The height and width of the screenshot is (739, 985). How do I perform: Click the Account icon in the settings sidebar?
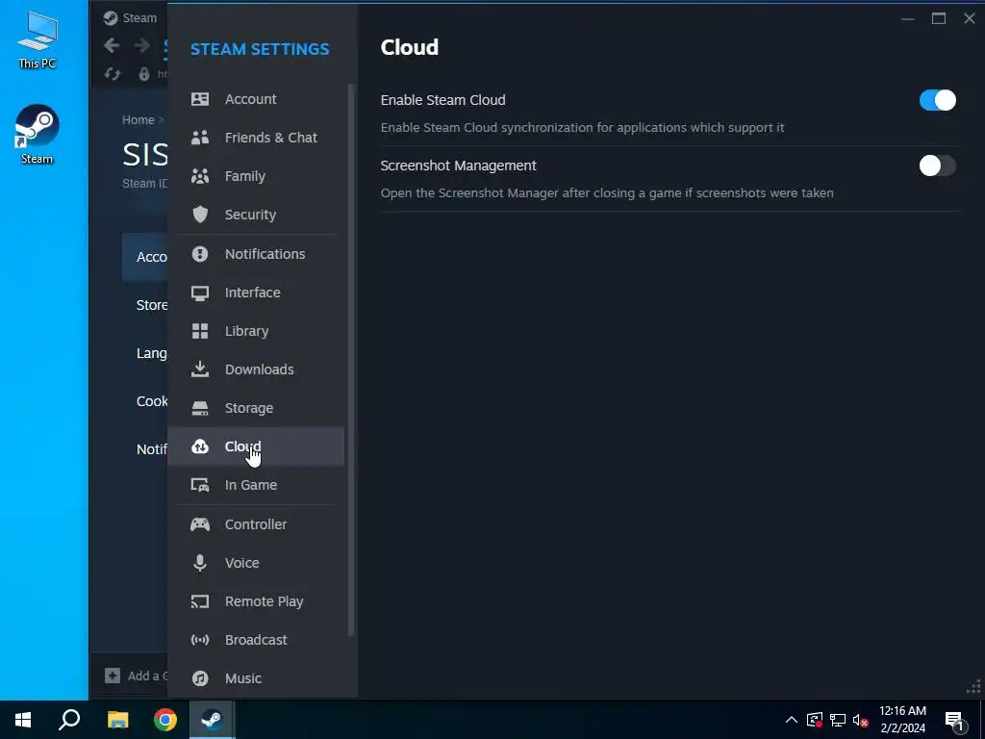(x=200, y=99)
